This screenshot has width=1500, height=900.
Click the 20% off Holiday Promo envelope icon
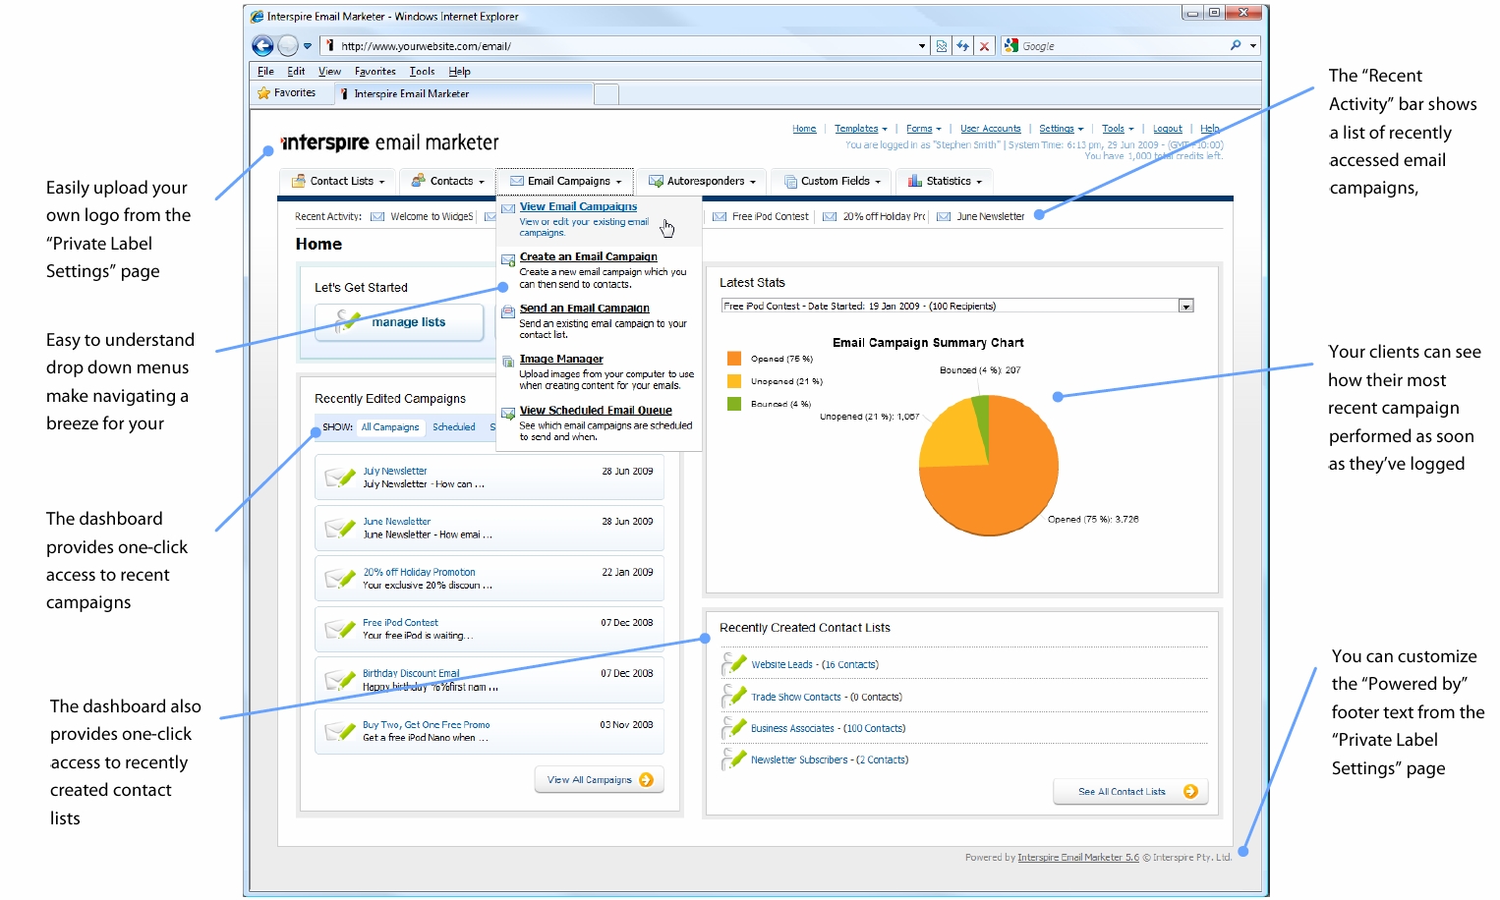point(830,217)
